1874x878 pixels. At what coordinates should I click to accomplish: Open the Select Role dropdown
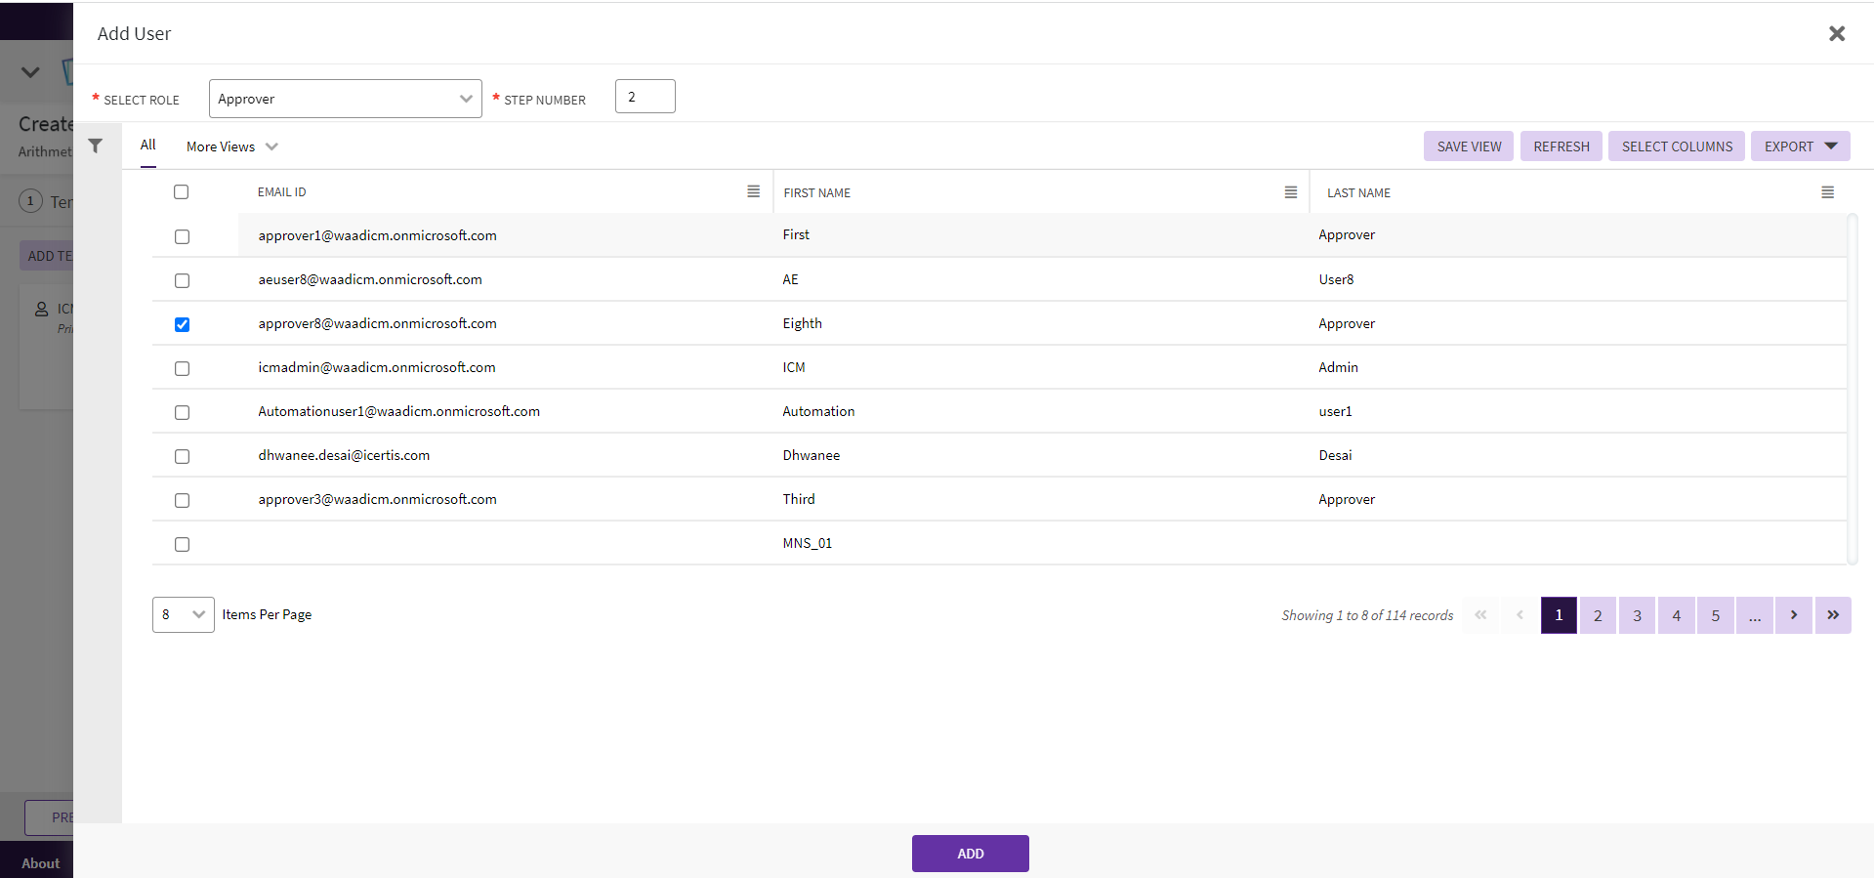tap(345, 99)
